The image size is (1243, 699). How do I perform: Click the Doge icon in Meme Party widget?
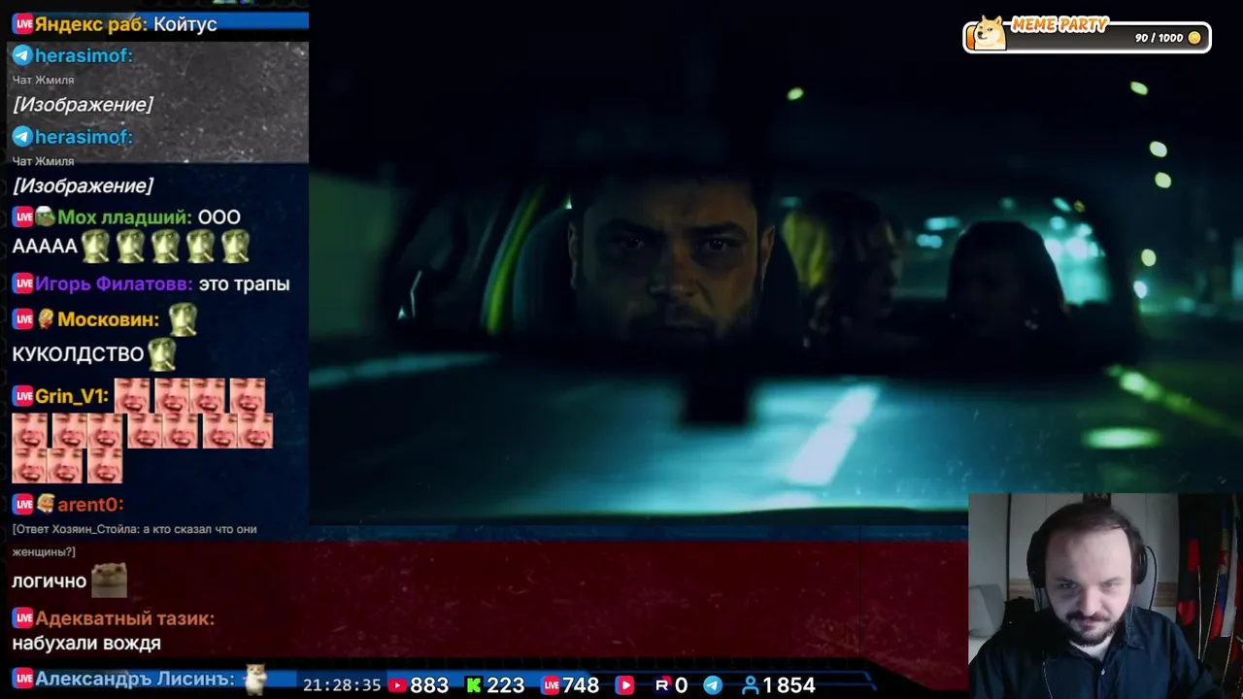[x=990, y=34]
